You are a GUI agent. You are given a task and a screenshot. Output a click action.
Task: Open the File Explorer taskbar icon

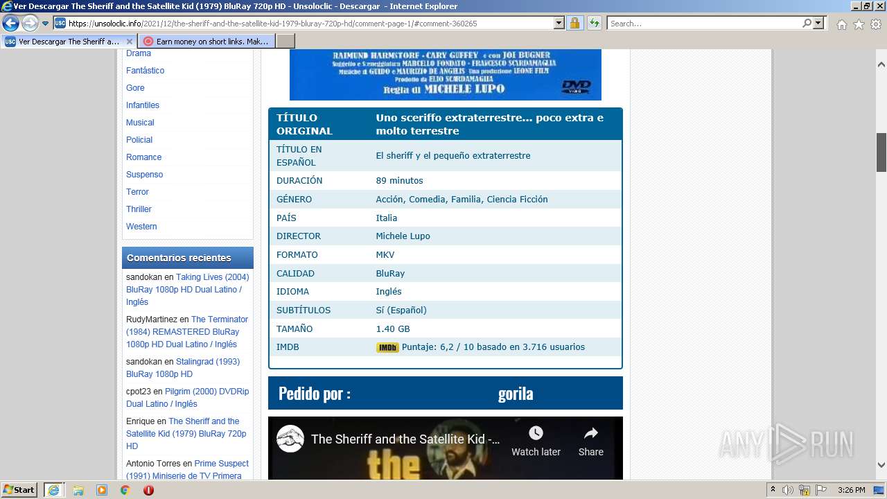coord(78,490)
